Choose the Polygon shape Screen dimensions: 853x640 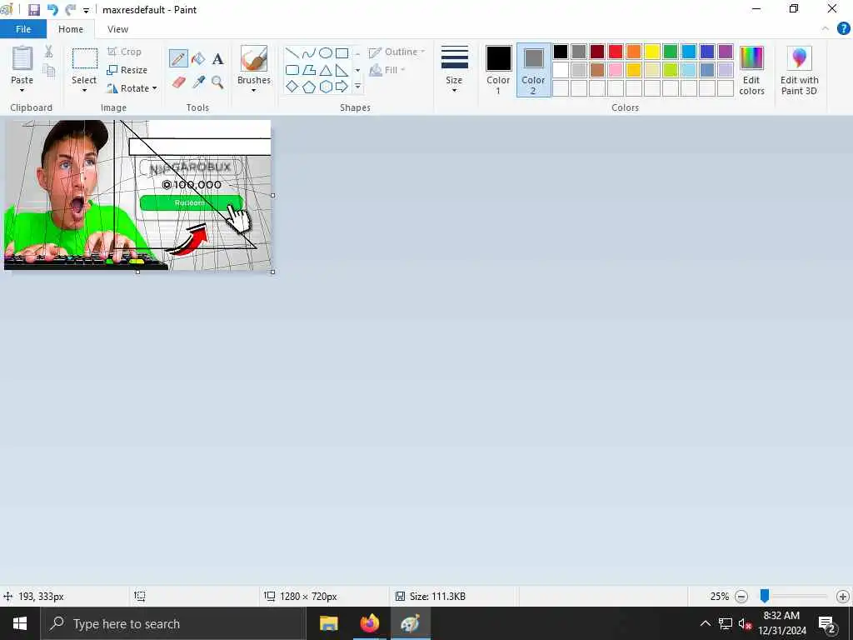(x=309, y=70)
